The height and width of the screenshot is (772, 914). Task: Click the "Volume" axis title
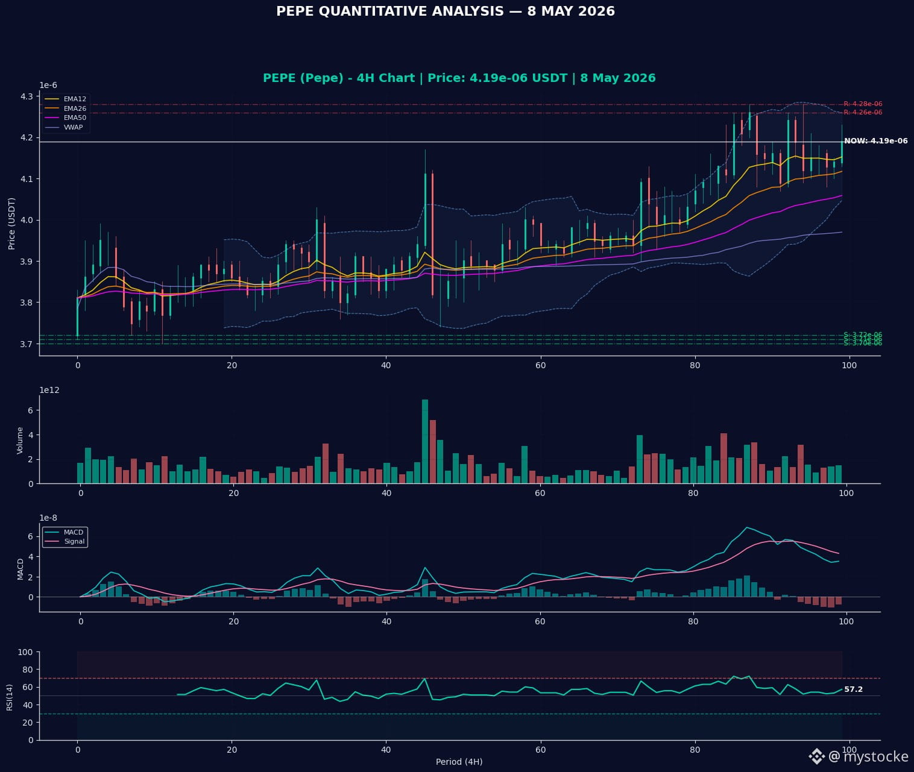(x=20, y=440)
